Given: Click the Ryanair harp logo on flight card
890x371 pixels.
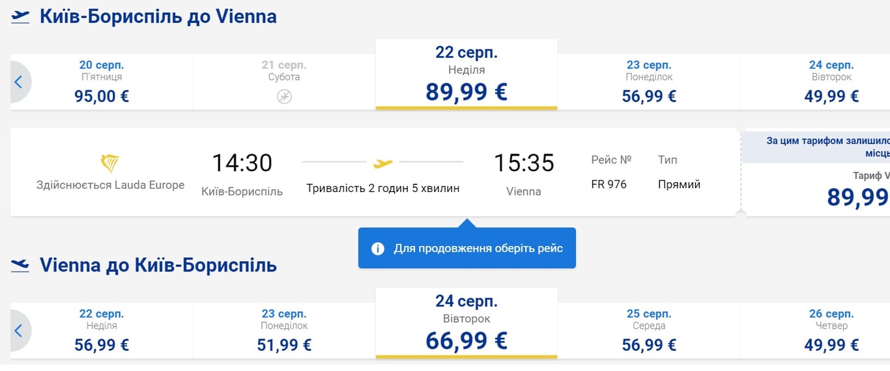Looking at the screenshot, I should (110, 163).
